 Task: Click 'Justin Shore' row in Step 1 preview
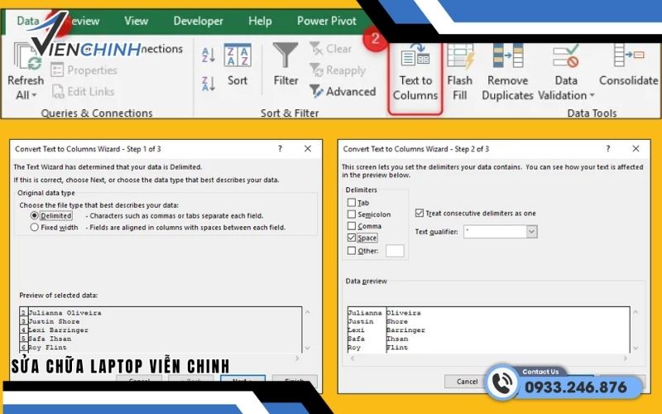(x=54, y=321)
